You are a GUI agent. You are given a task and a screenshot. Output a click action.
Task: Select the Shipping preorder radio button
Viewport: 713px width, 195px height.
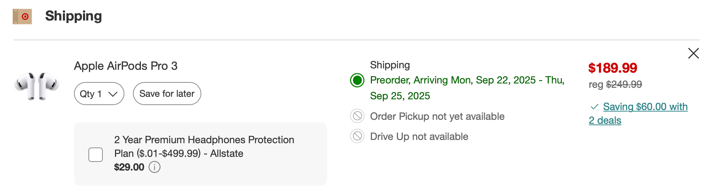click(x=357, y=80)
